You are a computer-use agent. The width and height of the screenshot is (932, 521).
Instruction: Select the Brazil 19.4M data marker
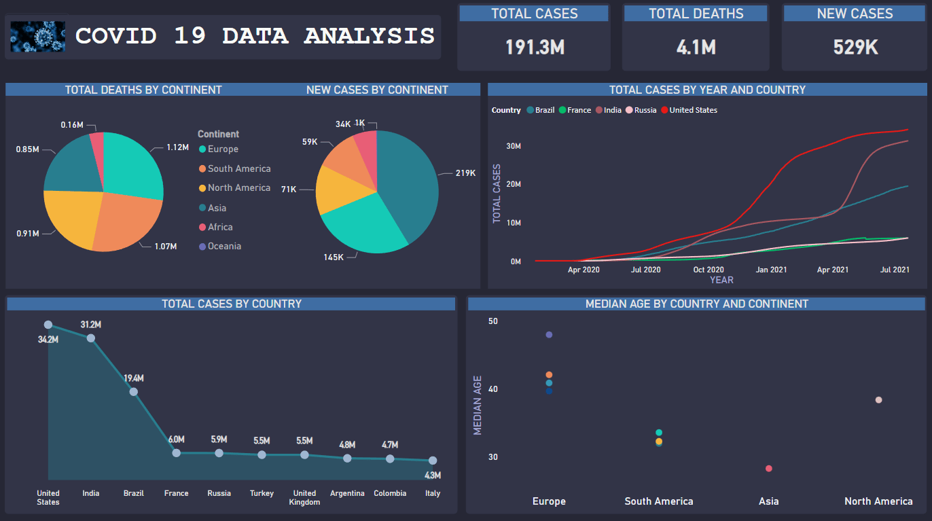click(134, 392)
